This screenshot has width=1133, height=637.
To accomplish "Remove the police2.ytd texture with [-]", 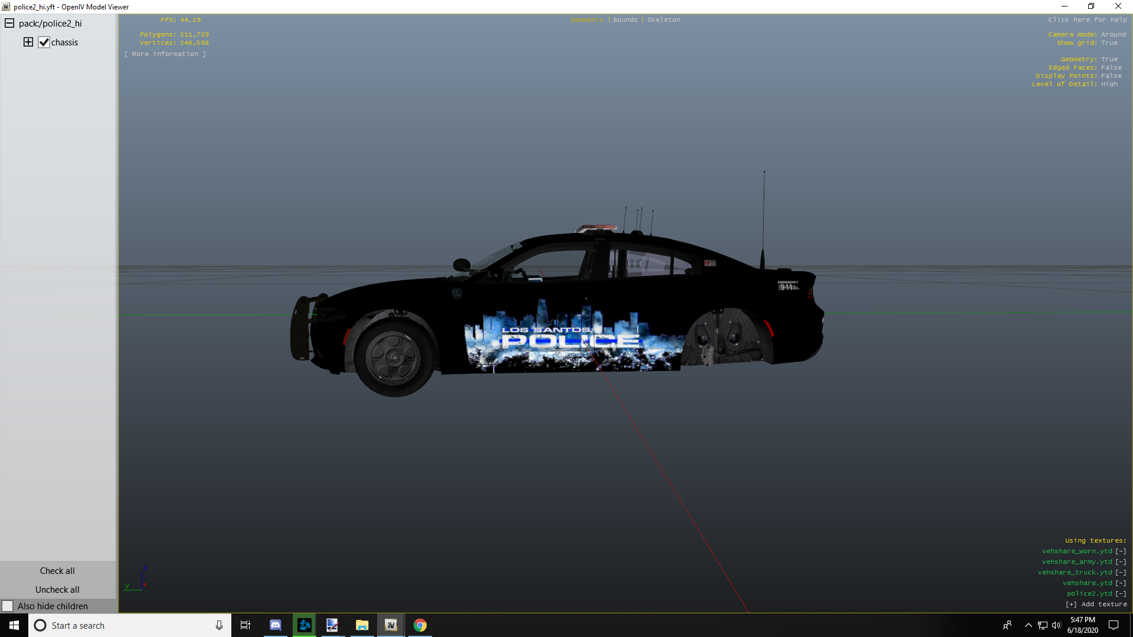I will click(1121, 594).
